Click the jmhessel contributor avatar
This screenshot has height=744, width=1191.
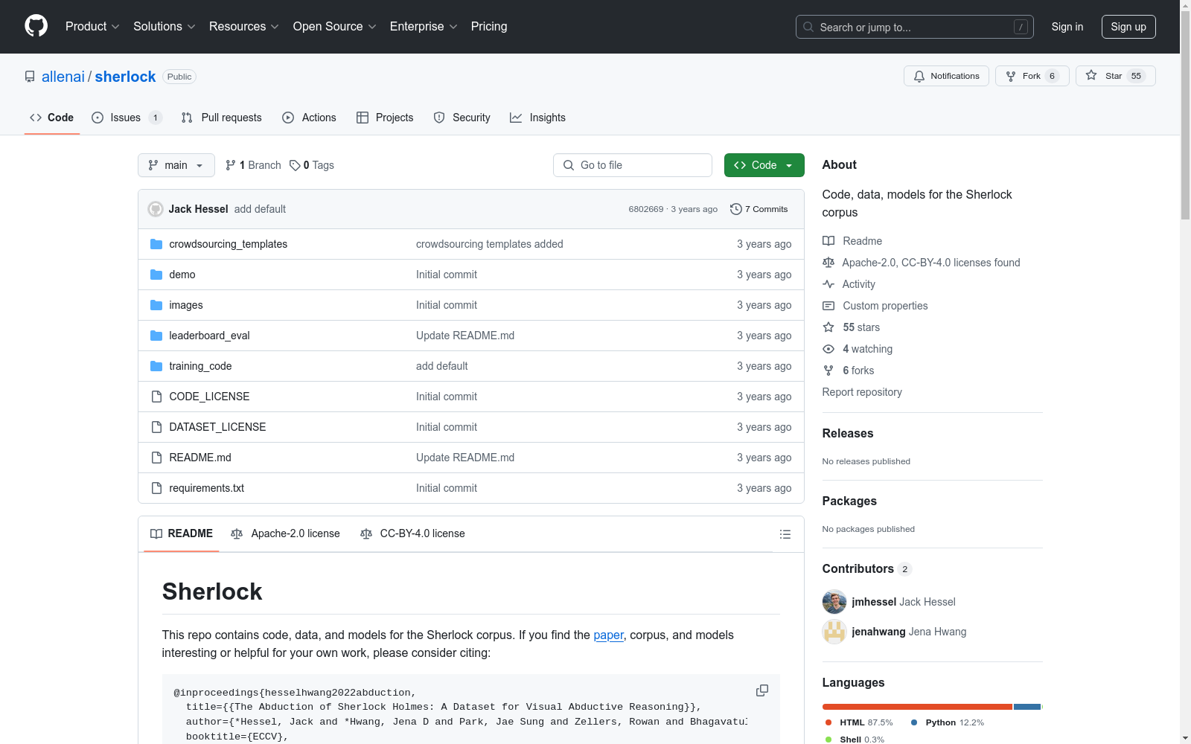(x=834, y=602)
